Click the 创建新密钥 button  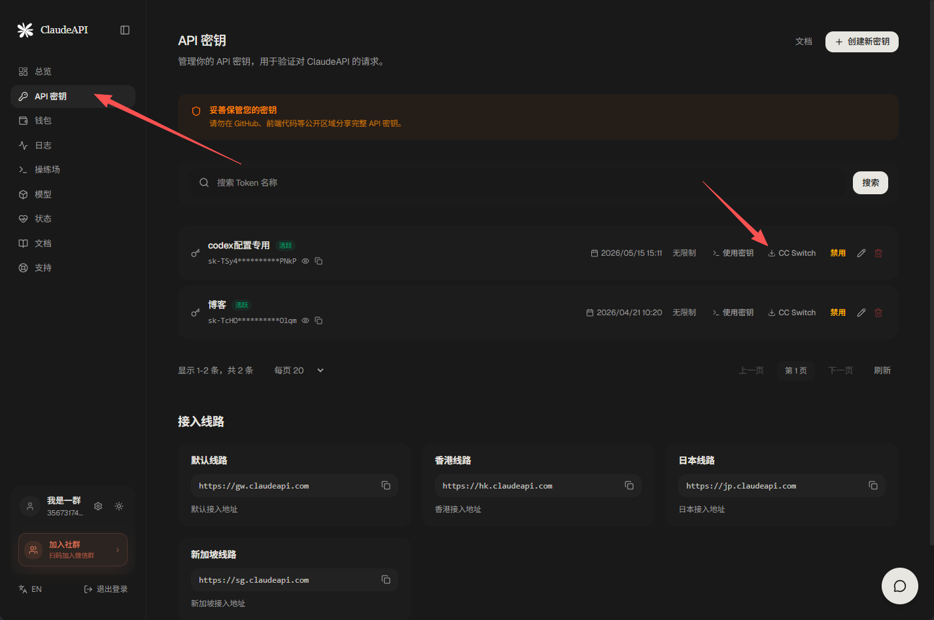click(x=862, y=42)
